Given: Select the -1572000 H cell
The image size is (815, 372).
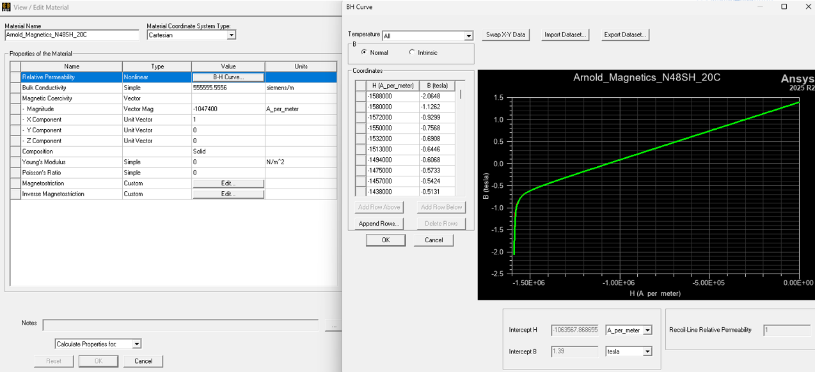Looking at the screenshot, I should [393, 118].
